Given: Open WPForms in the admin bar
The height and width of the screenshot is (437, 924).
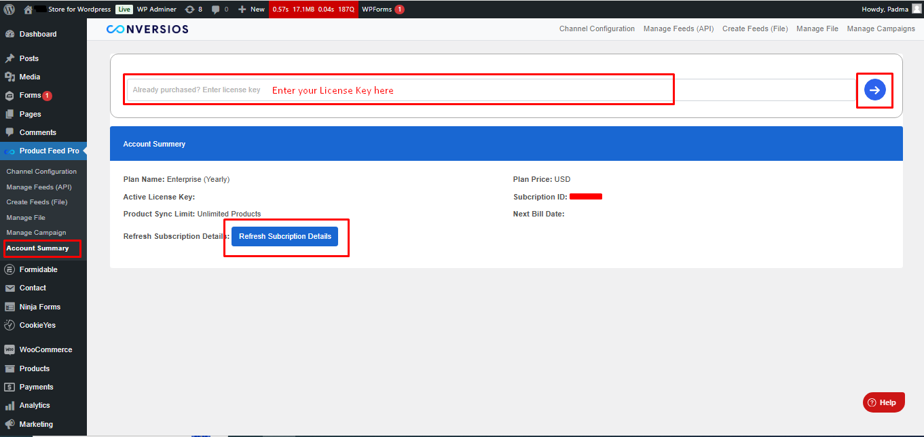Looking at the screenshot, I should pos(383,9).
